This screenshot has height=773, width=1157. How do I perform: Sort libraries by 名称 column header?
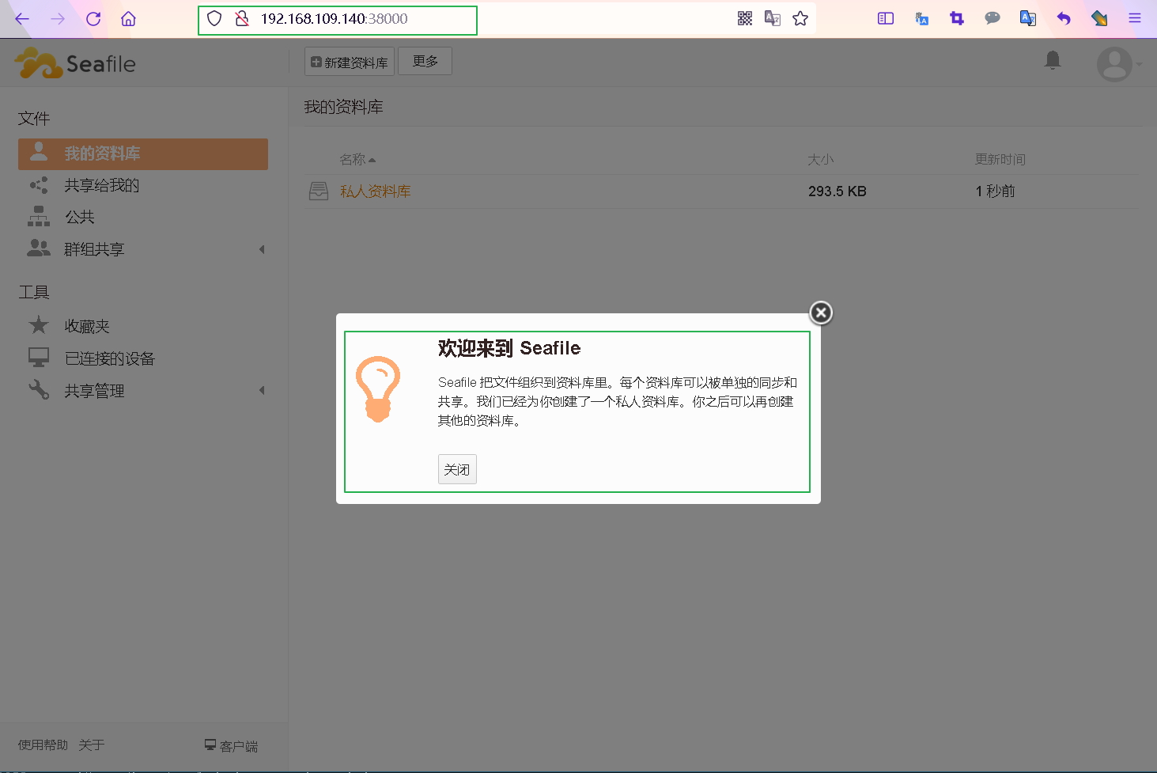click(x=357, y=160)
